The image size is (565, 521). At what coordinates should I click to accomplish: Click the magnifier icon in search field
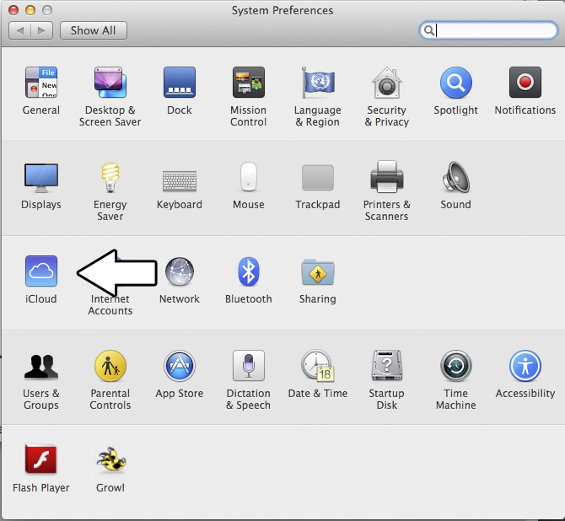click(428, 30)
